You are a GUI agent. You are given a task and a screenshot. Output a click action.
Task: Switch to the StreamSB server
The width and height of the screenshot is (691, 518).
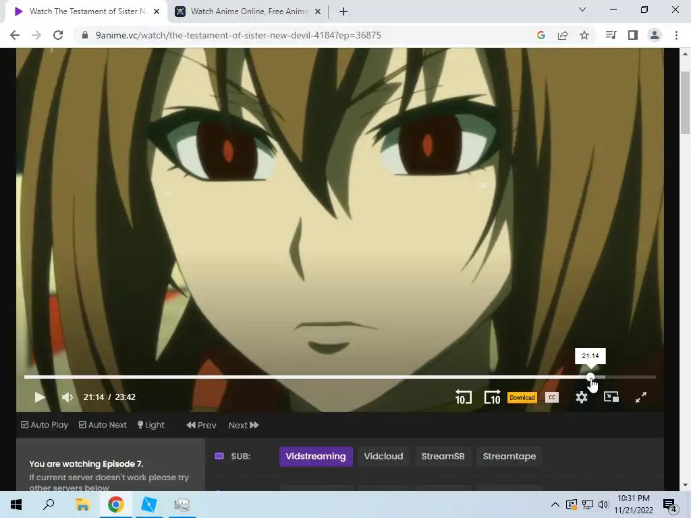443,457
